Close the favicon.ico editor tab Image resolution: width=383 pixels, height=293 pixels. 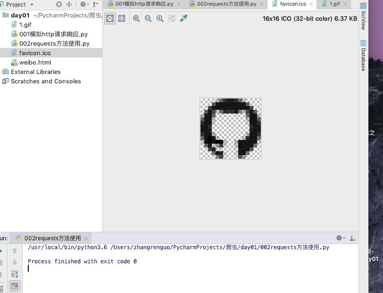click(x=311, y=4)
